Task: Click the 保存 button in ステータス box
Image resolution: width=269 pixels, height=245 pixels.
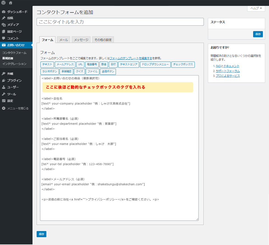Action: pyautogui.click(x=258, y=34)
